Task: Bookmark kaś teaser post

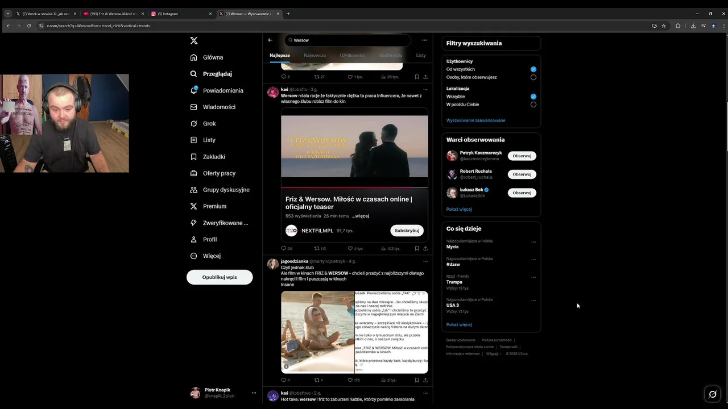Action: tap(417, 248)
